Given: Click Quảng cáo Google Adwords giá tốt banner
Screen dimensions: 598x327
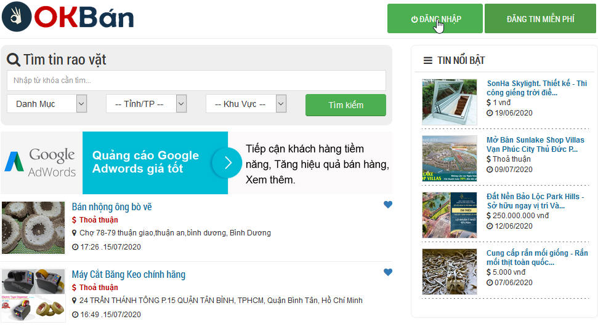Looking at the screenshot, I should pyautogui.click(x=155, y=162).
